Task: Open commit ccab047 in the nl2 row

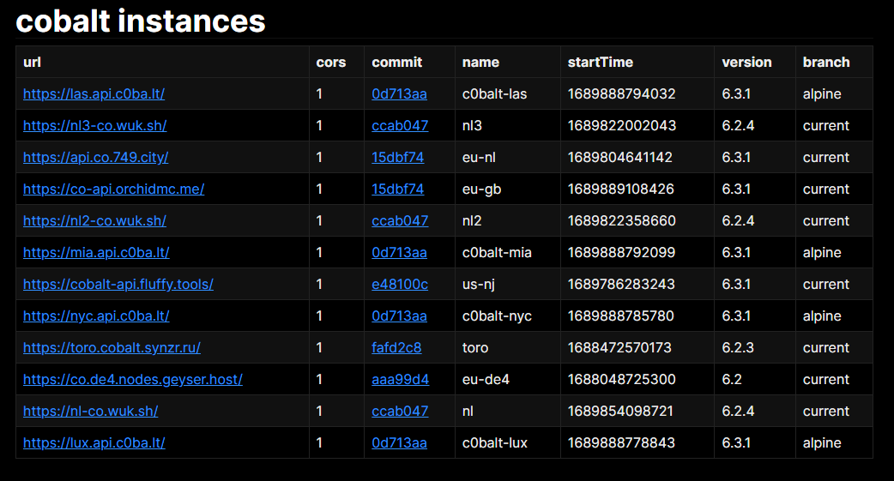Action: coord(400,220)
